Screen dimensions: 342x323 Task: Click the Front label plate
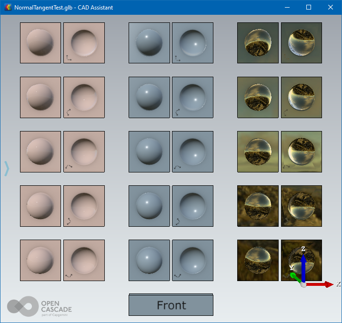click(171, 305)
